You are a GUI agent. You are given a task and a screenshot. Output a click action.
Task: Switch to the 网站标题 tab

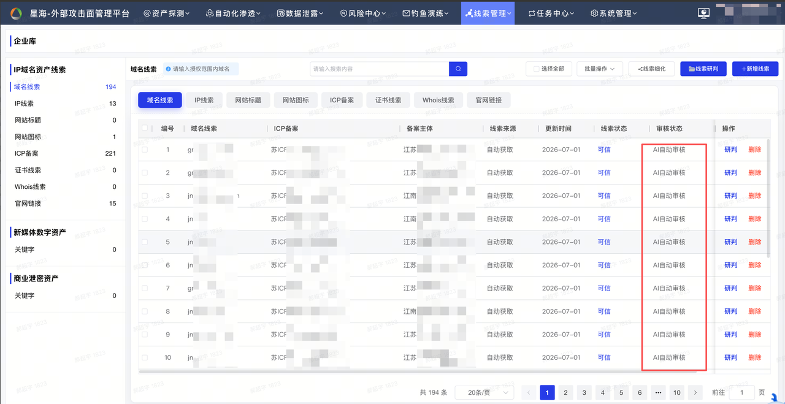click(x=248, y=100)
